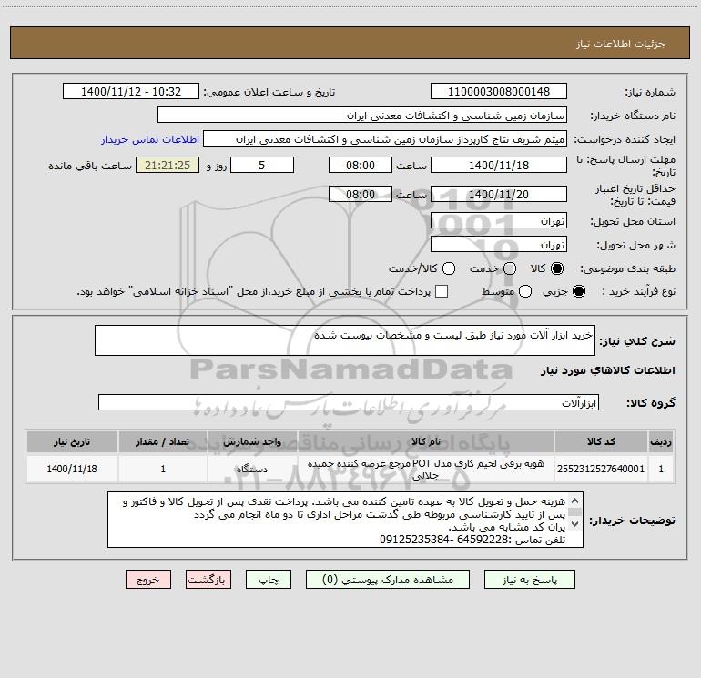Click the general need description text area
Image resolution: width=701 pixels, height=678 pixels.
coord(345,340)
